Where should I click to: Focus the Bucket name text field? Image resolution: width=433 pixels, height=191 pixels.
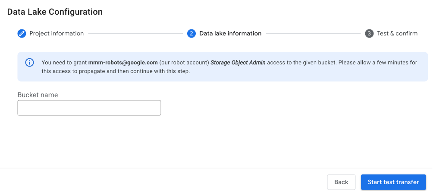coord(89,108)
